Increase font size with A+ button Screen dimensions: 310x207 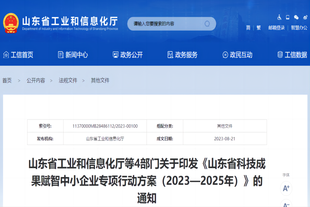click(x=286, y=188)
